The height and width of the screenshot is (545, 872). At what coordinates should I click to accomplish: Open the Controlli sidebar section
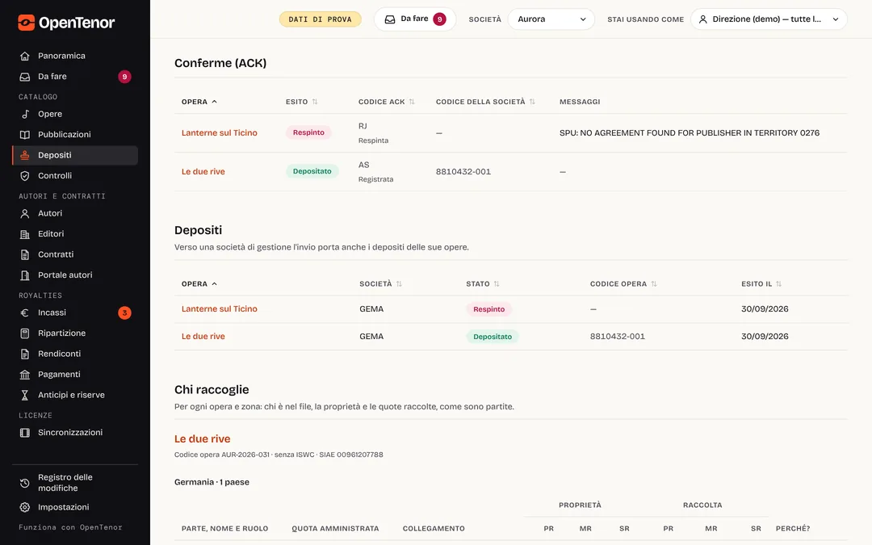pos(75,176)
